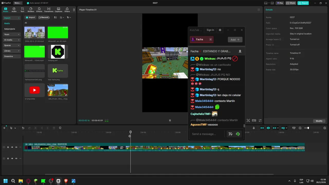Click the microphone voiceover icon

point(254,128)
